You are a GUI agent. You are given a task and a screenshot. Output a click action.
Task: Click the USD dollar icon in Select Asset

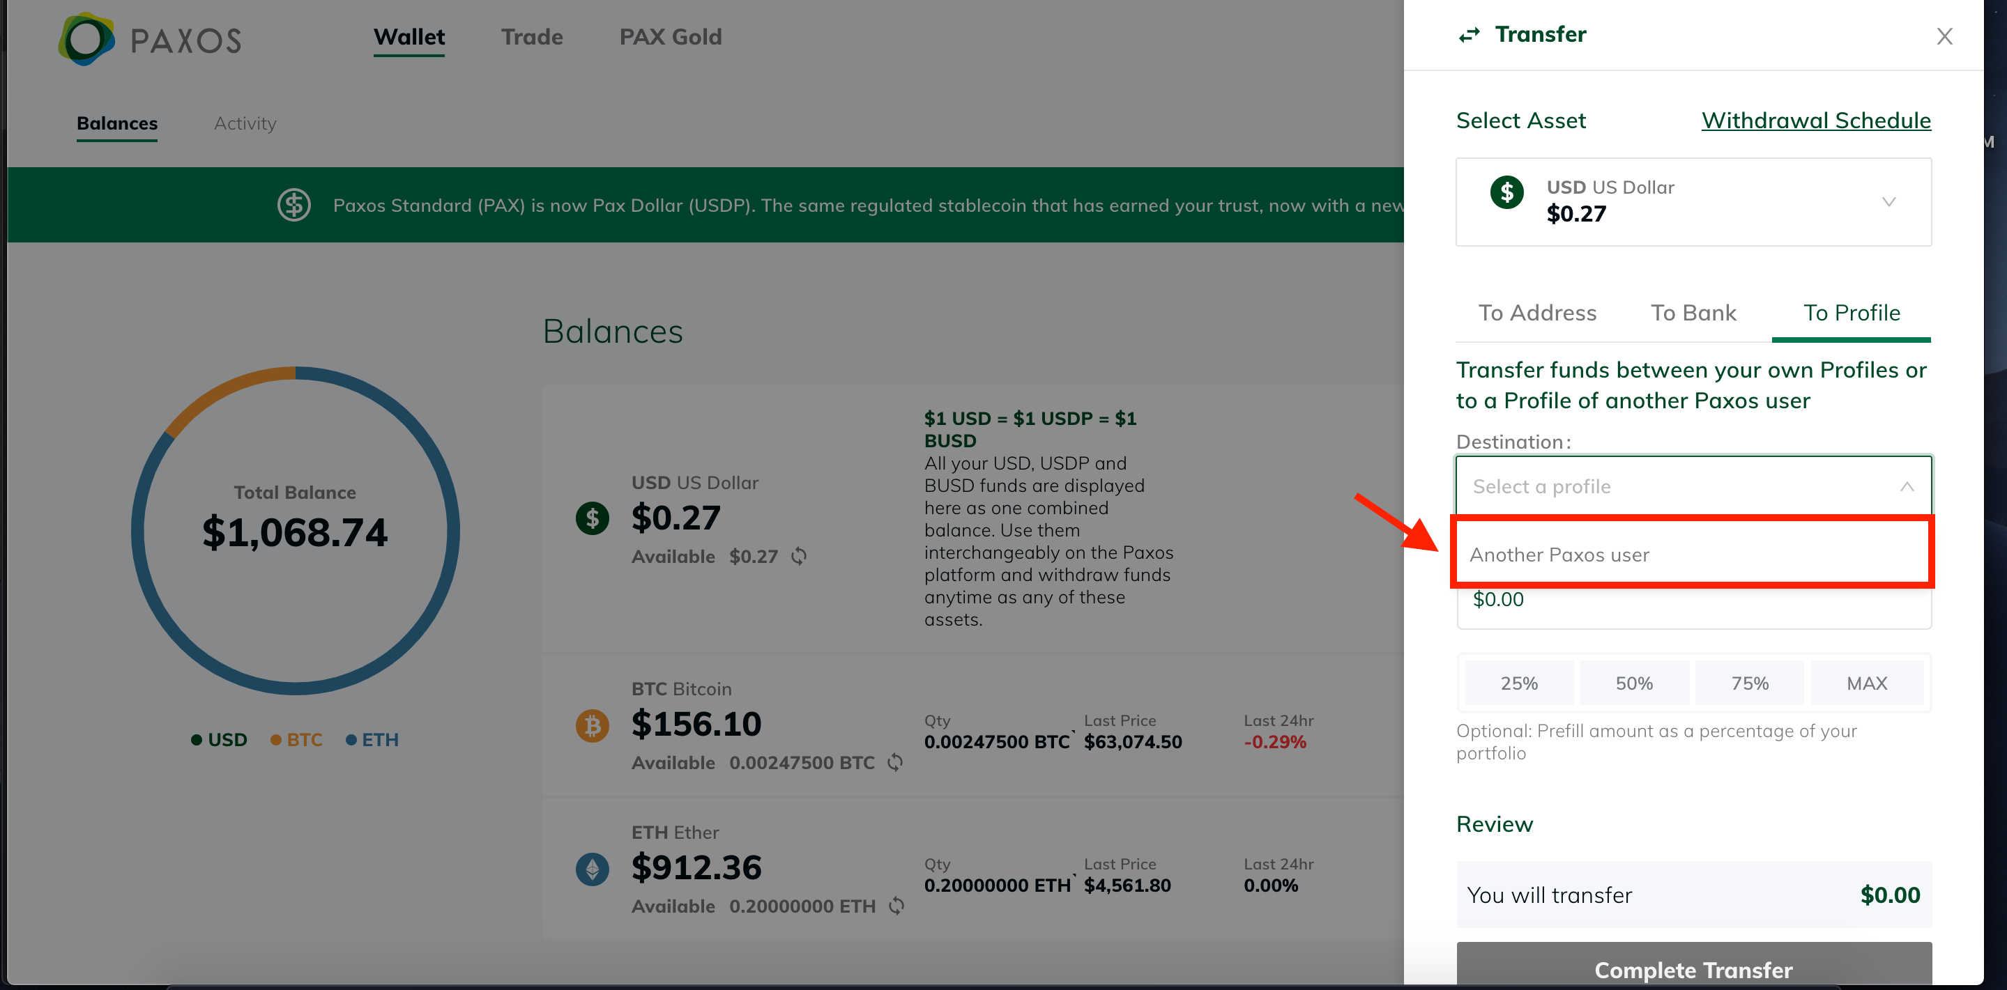point(1506,192)
